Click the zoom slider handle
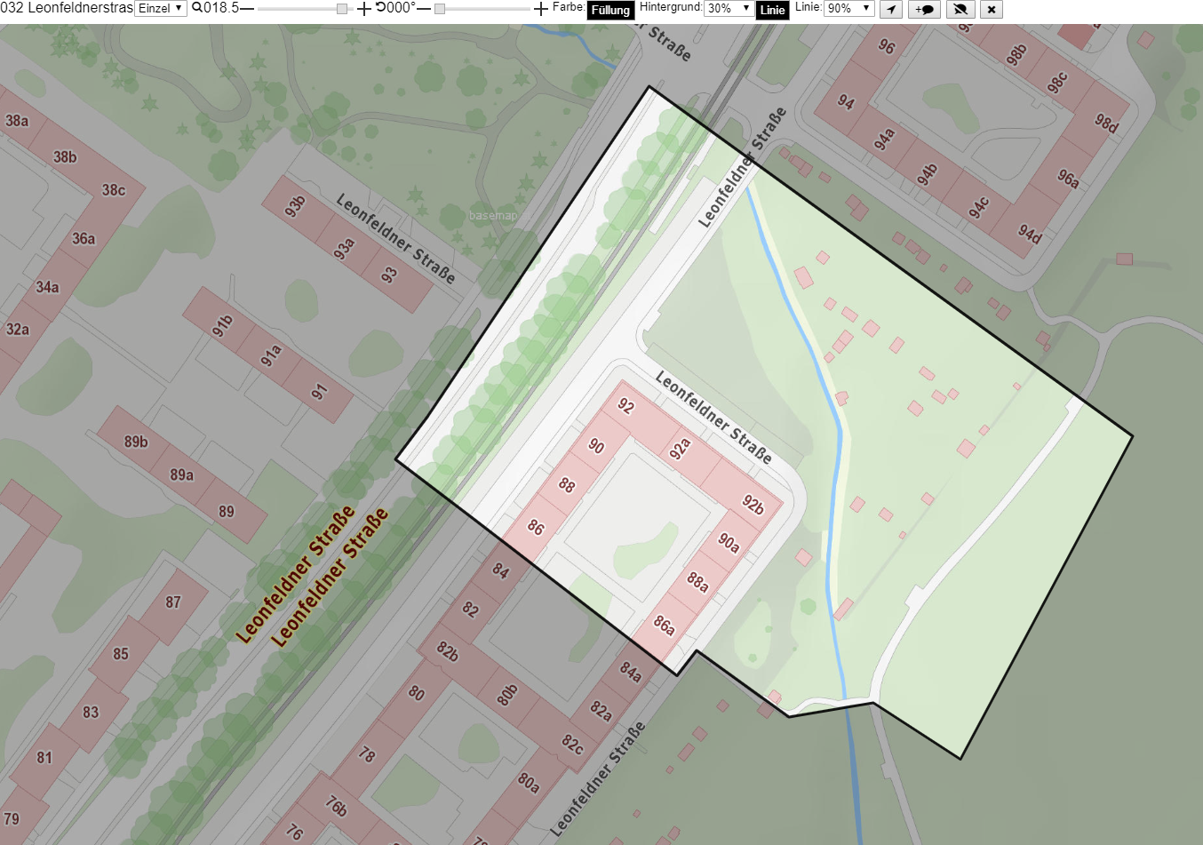The height and width of the screenshot is (845, 1203). coord(343,9)
